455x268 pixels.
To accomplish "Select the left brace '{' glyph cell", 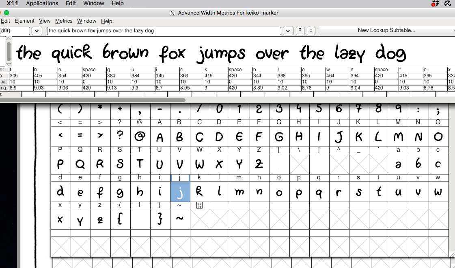I will pyautogui.click(x=120, y=219).
